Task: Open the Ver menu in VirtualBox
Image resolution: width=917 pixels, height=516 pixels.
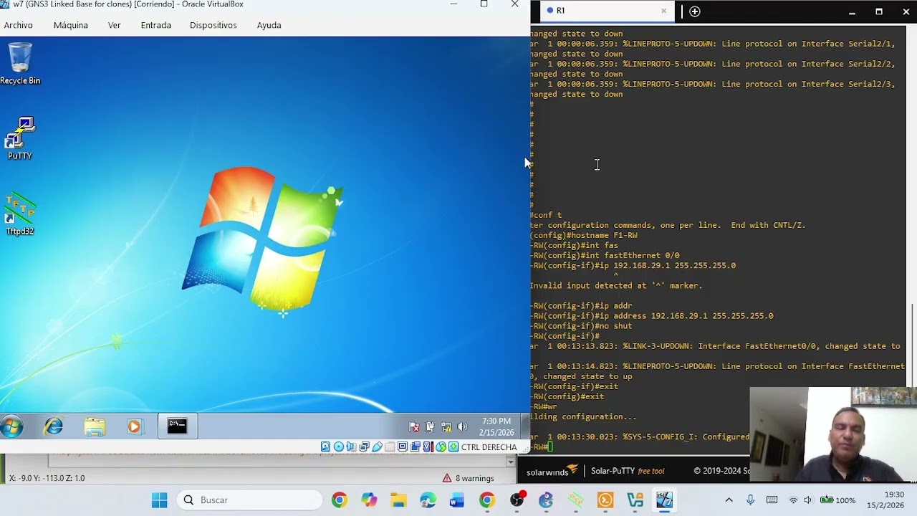Action: 115,25
